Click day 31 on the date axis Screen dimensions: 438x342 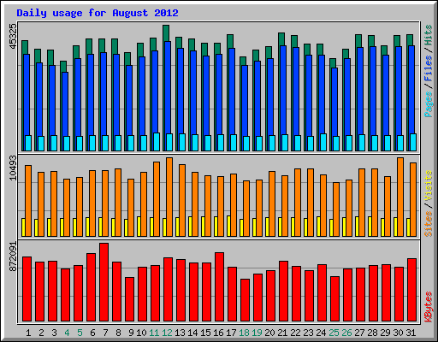pos(411,333)
